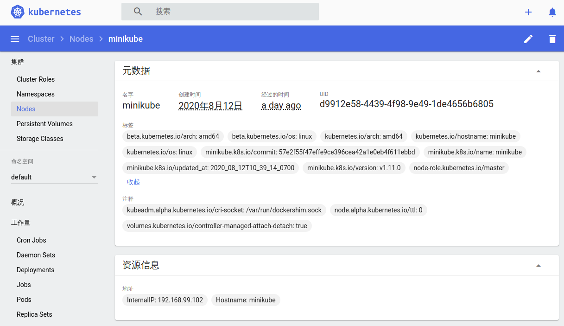Click annotation node.alpha.kubernetes.io/ttl: 0
The width and height of the screenshot is (564, 326).
tap(379, 210)
